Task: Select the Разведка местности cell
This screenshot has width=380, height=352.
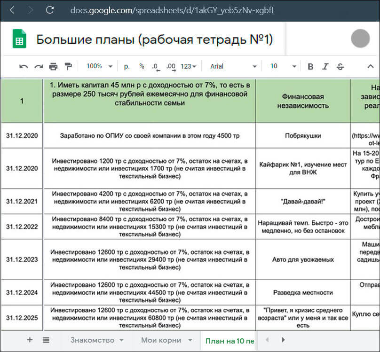Action: [x=303, y=292]
